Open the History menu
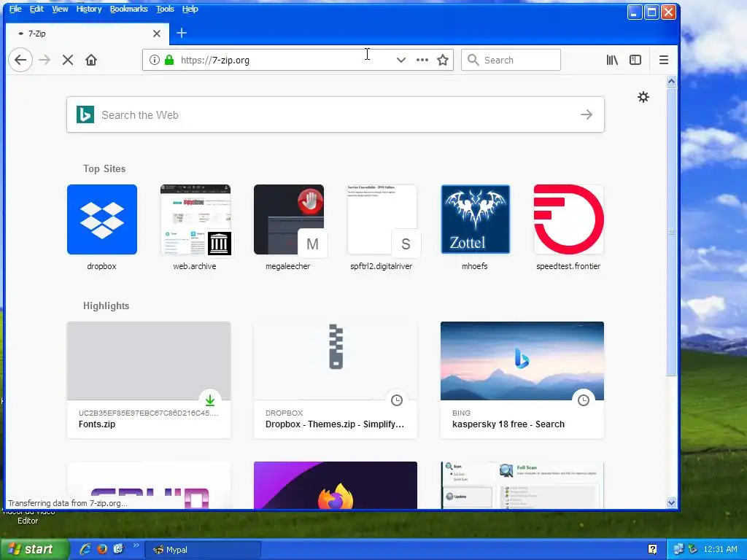The image size is (747, 560). pyautogui.click(x=89, y=9)
